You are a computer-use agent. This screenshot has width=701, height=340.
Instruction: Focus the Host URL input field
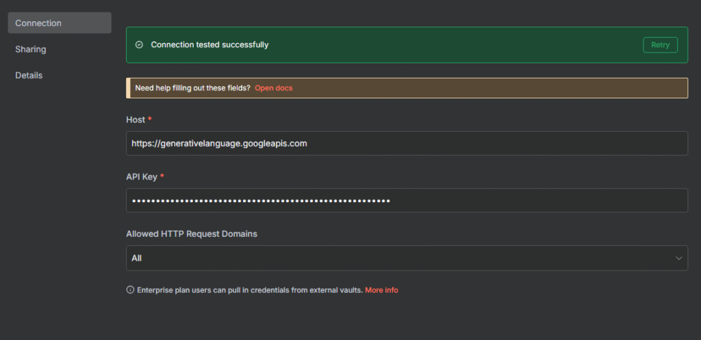pyautogui.click(x=407, y=143)
